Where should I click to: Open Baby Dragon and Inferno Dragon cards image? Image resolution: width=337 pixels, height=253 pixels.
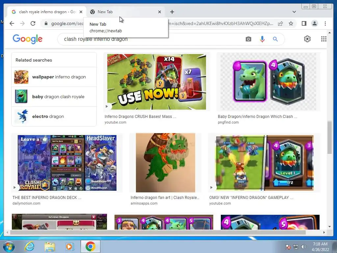coord(268,82)
